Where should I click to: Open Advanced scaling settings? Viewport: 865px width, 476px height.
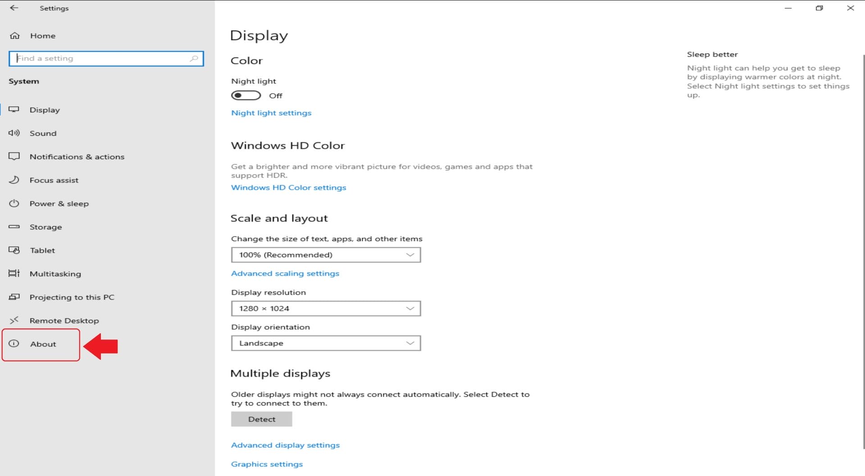285,273
